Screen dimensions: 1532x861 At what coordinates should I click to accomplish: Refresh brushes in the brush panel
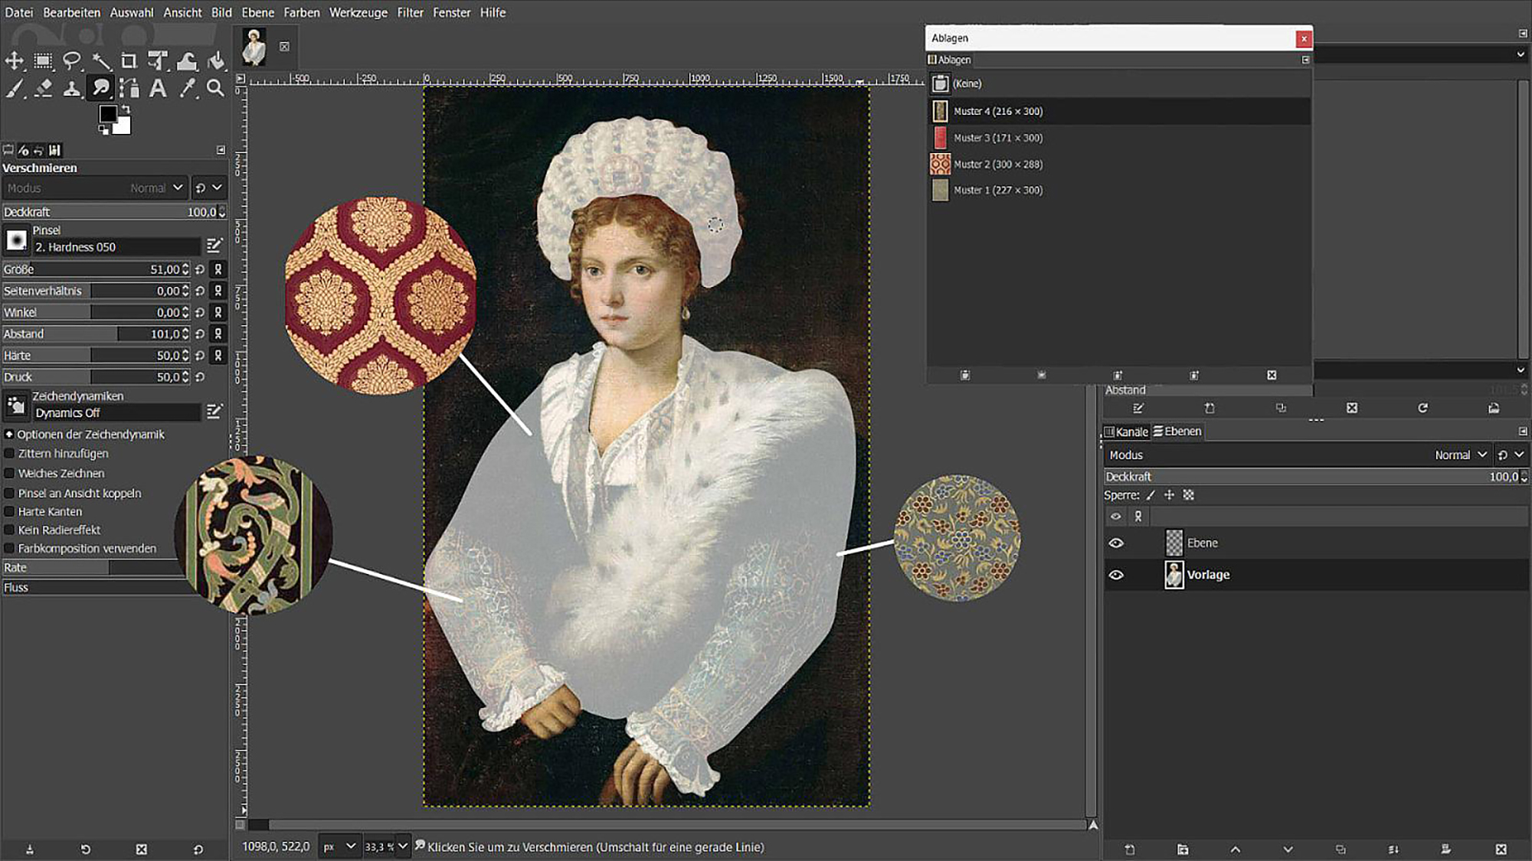click(x=1422, y=408)
